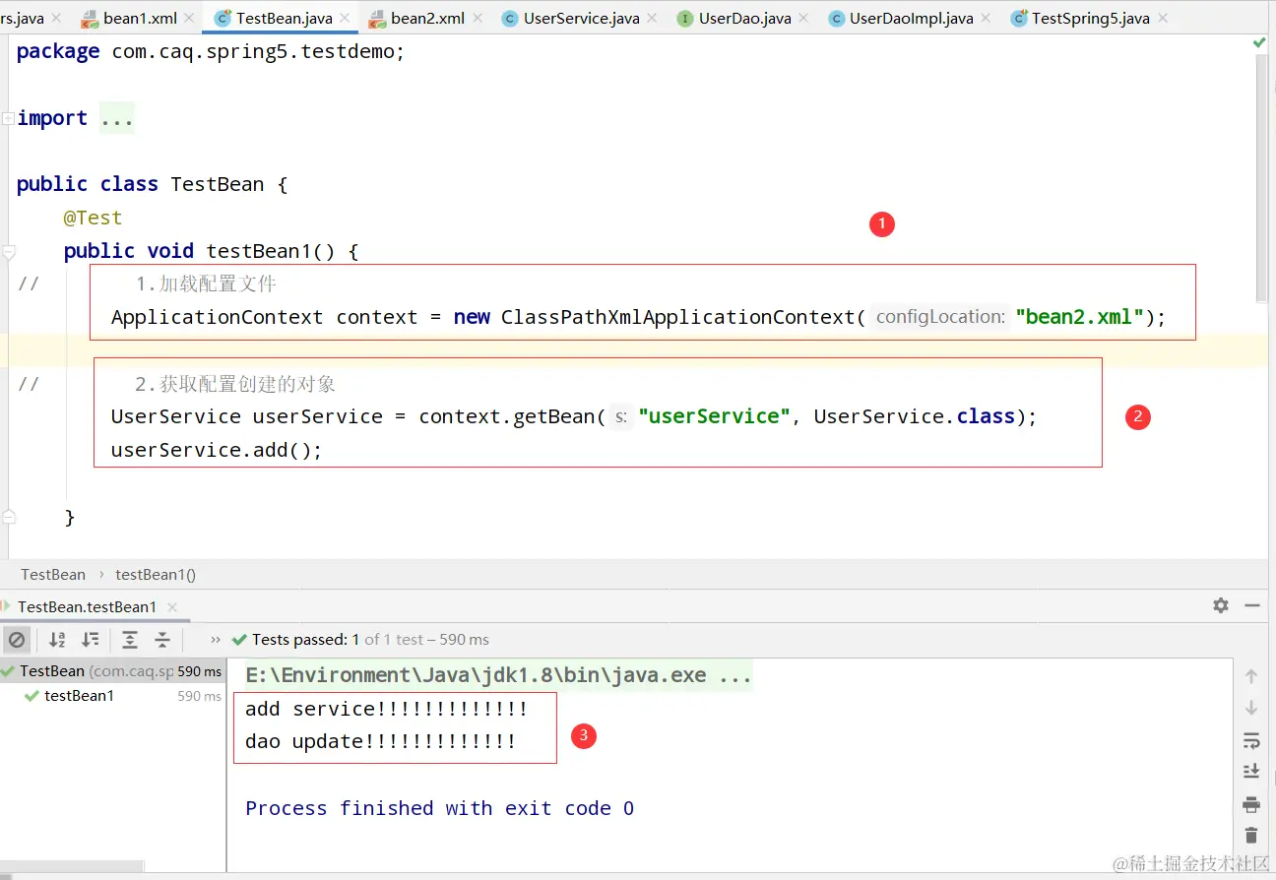Click the method end fold marker
Image resolution: width=1276 pixels, height=880 pixels.
click(x=8, y=518)
